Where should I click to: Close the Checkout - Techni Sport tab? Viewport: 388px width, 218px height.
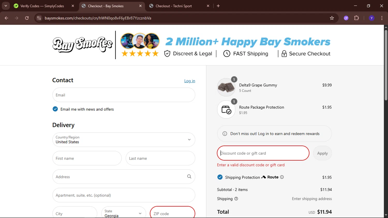(208, 6)
